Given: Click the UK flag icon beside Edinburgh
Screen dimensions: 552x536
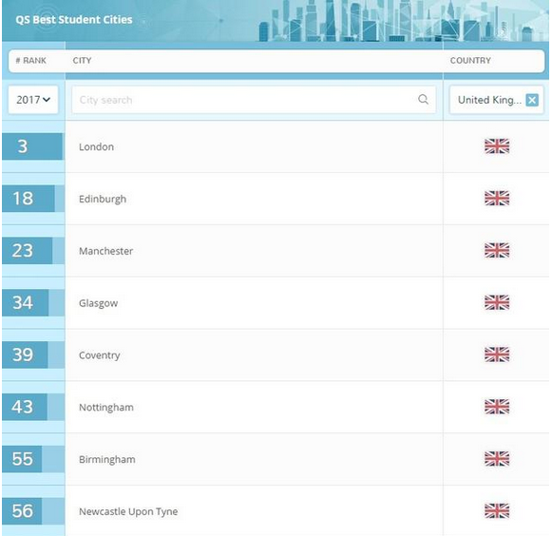Looking at the screenshot, I should pyautogui.click(x=497, y=199).
